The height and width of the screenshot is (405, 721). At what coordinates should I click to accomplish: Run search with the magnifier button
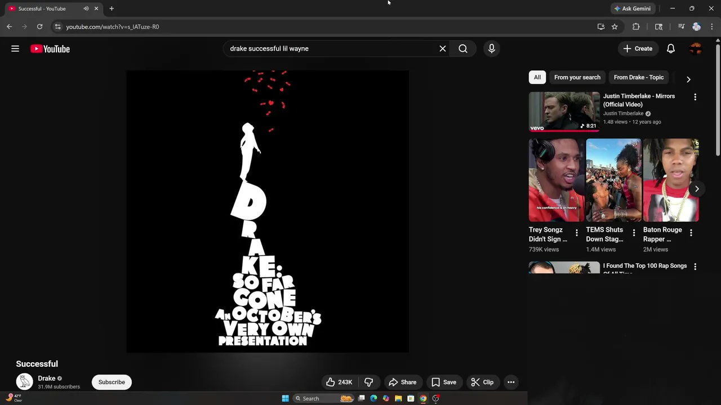click(x=463, y=48)
